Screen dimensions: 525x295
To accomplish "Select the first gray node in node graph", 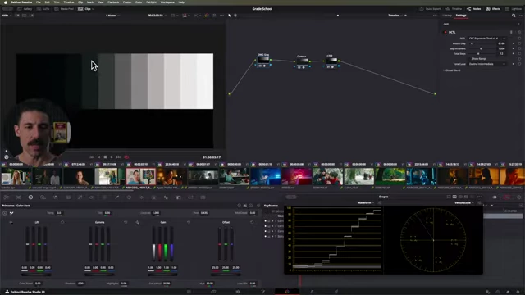I will 263,60.
